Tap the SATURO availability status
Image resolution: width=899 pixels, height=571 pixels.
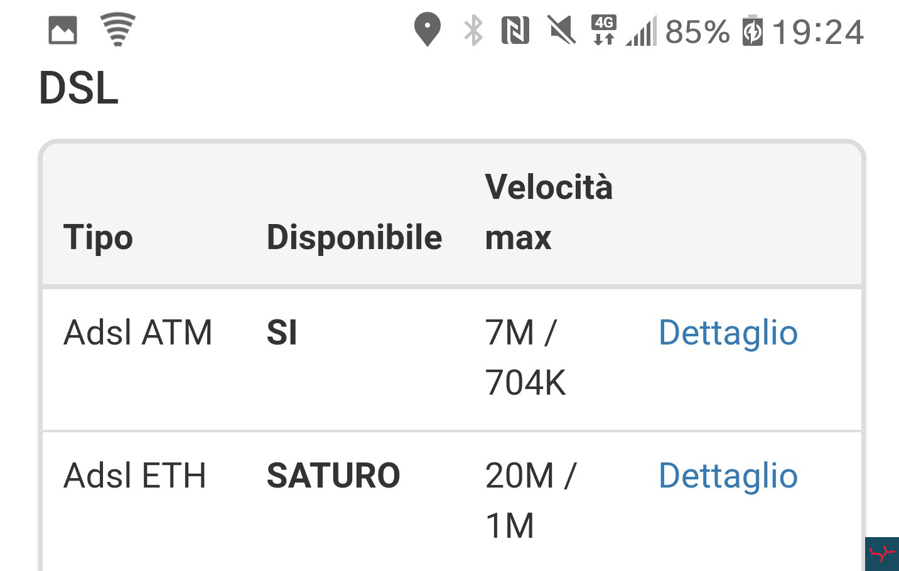coord(333,476)
